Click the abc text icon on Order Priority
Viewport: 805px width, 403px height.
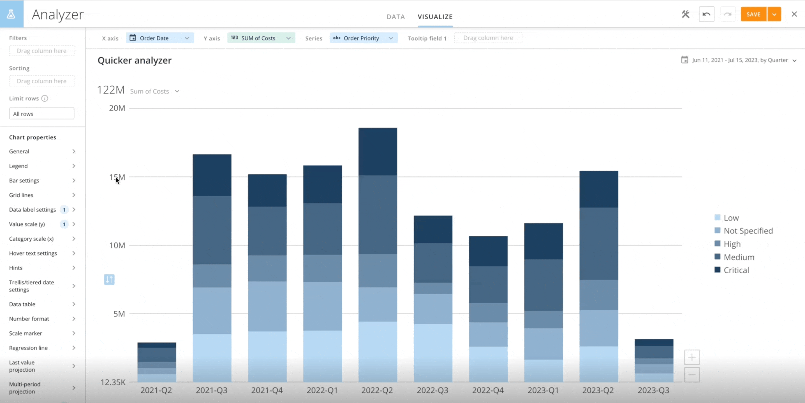(337, 38)
